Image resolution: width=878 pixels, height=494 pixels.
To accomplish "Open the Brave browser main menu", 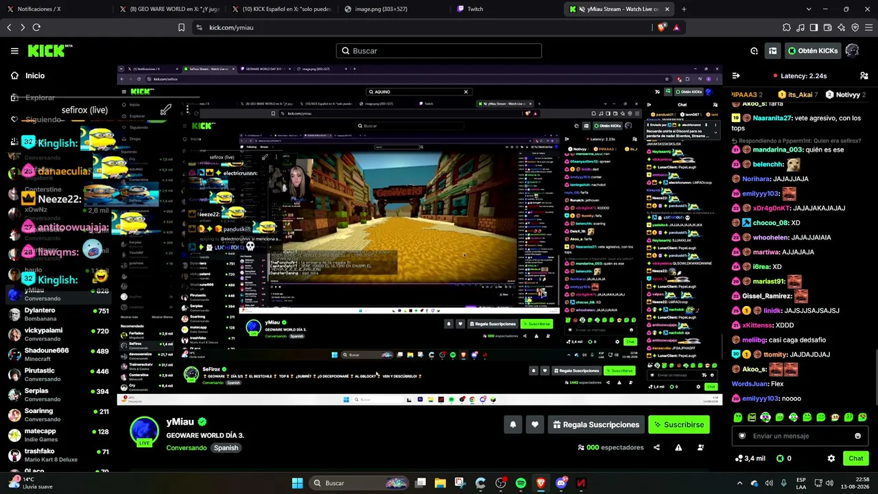I will pos(868,27).
